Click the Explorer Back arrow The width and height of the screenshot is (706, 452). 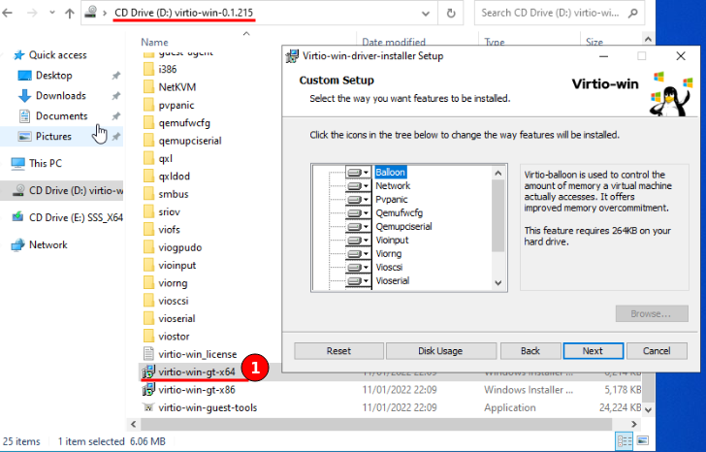7,13
